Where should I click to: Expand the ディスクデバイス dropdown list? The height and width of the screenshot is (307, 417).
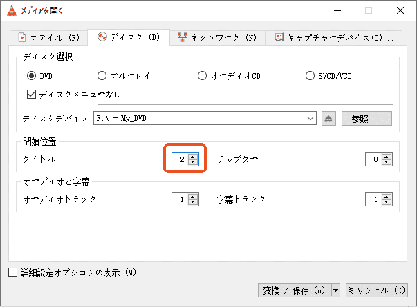[311, 118]
